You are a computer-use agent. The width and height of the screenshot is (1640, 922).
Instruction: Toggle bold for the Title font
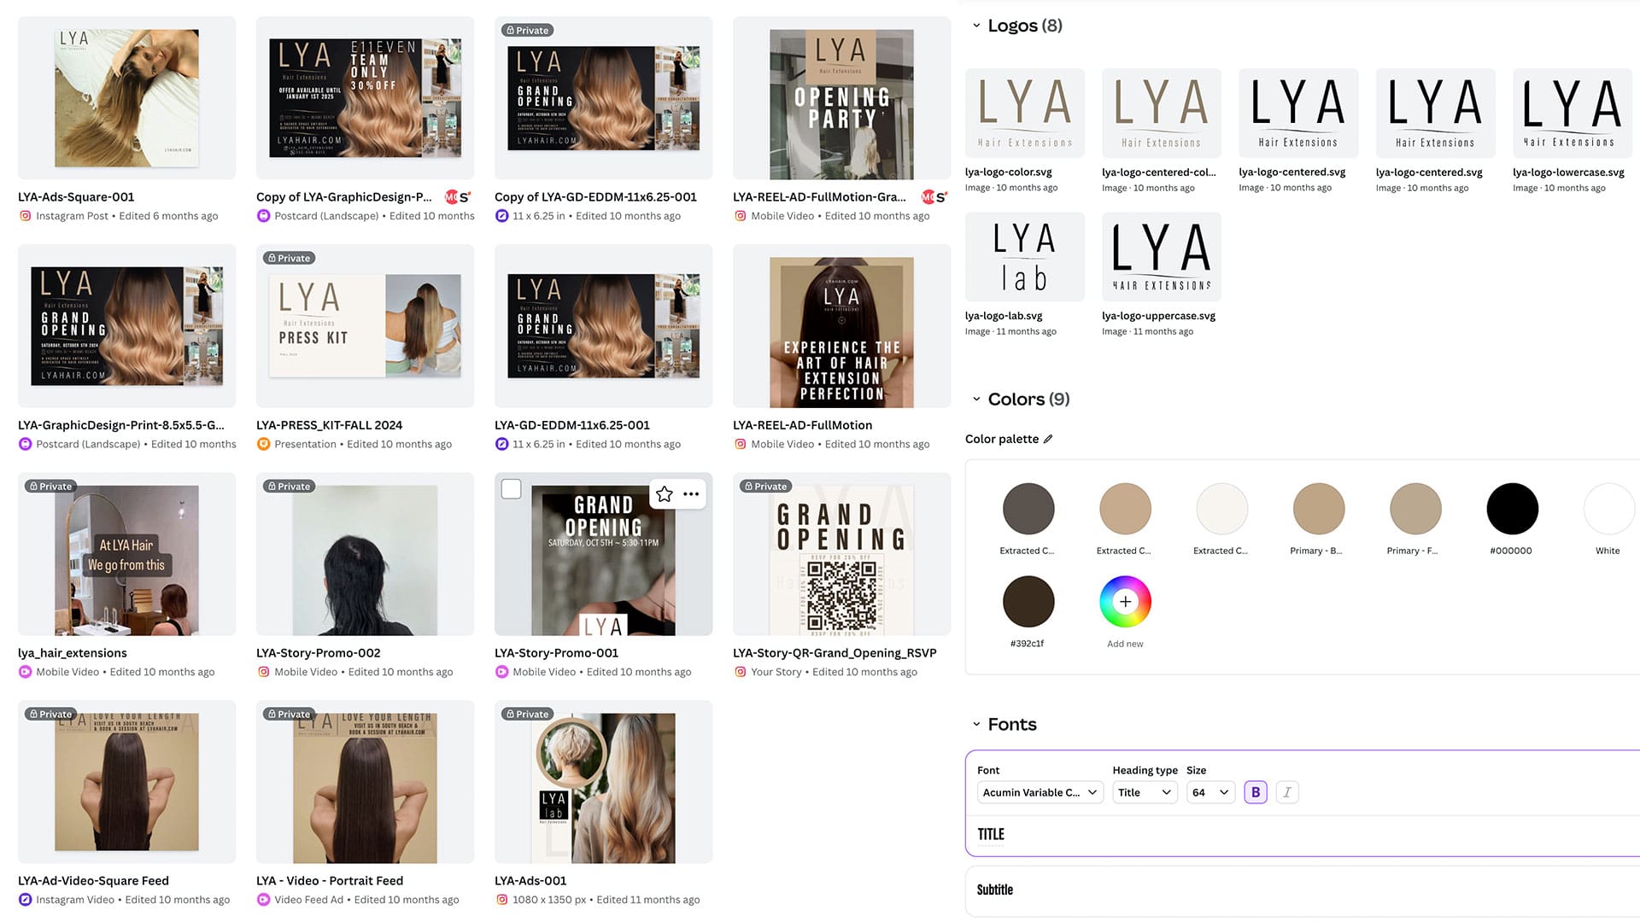1255,792
